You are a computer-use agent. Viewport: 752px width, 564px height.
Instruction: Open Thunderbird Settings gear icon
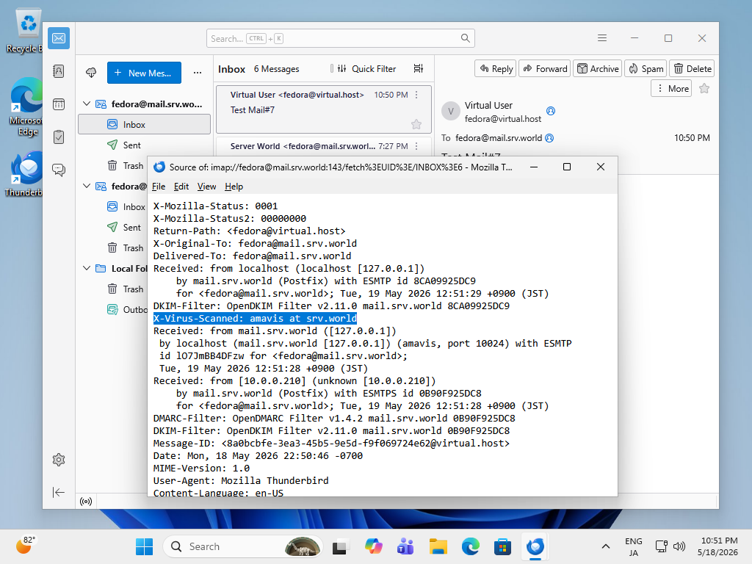point(59,460)
